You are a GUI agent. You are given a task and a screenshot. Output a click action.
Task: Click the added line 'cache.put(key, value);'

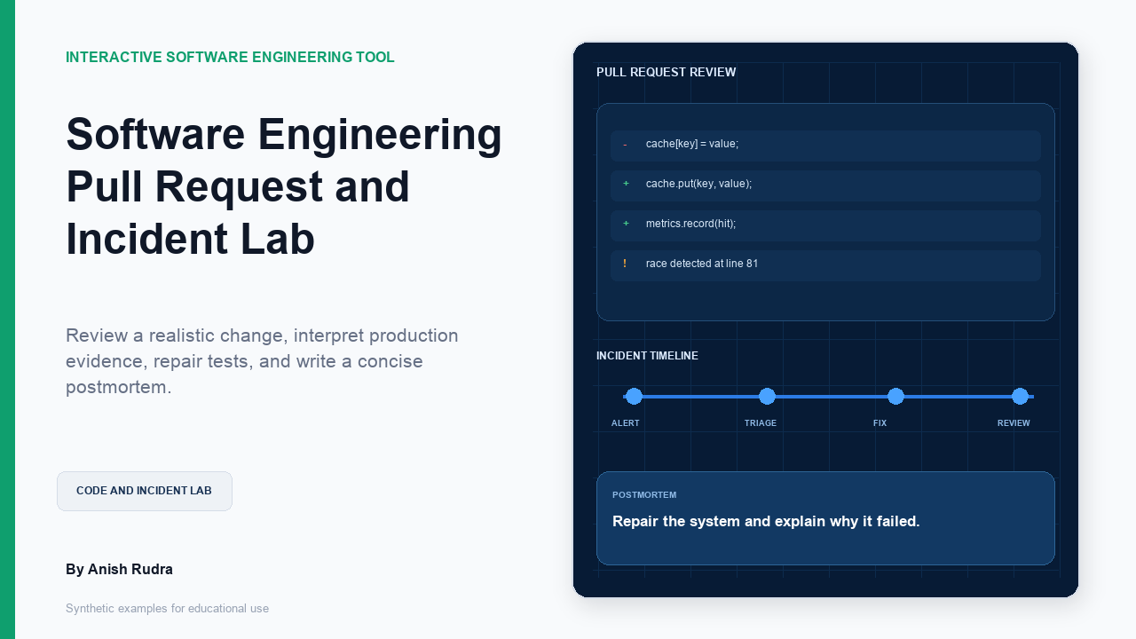(825, 185)
